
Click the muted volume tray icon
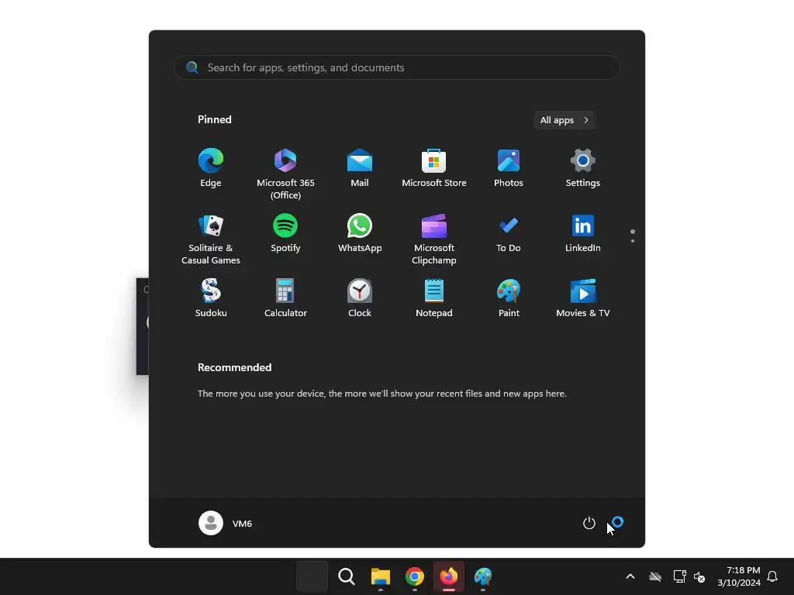click(x=700, y=576)
